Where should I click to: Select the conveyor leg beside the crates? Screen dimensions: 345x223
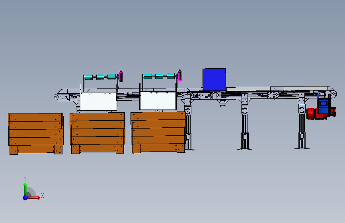[x=188, y=121]
